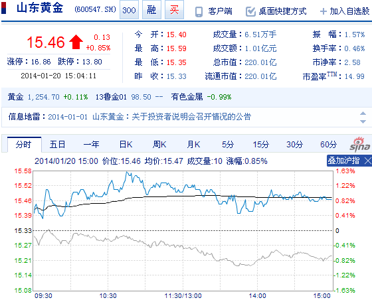Select the 分时 intraday chart tab

[x=24, y=145]
